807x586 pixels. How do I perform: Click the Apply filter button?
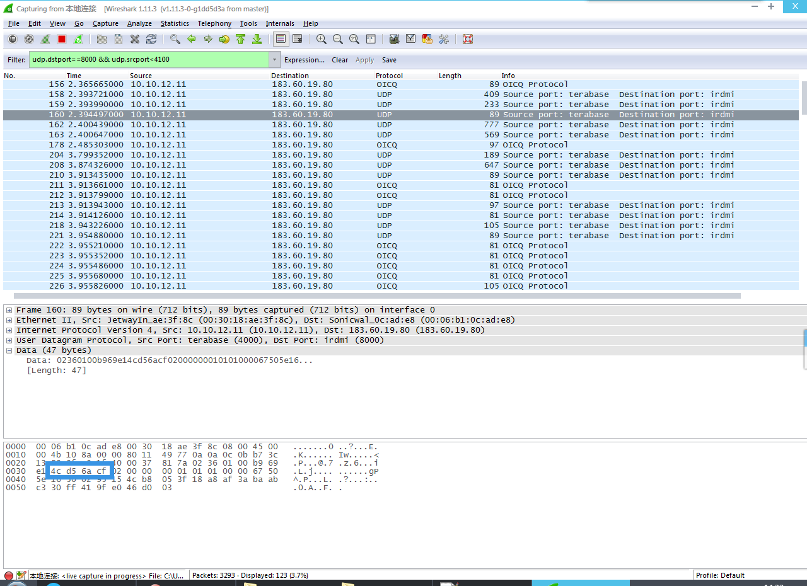365,60
